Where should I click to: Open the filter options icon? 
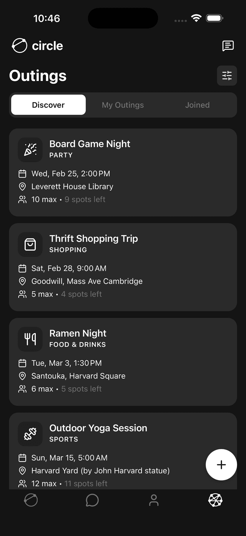227,76
